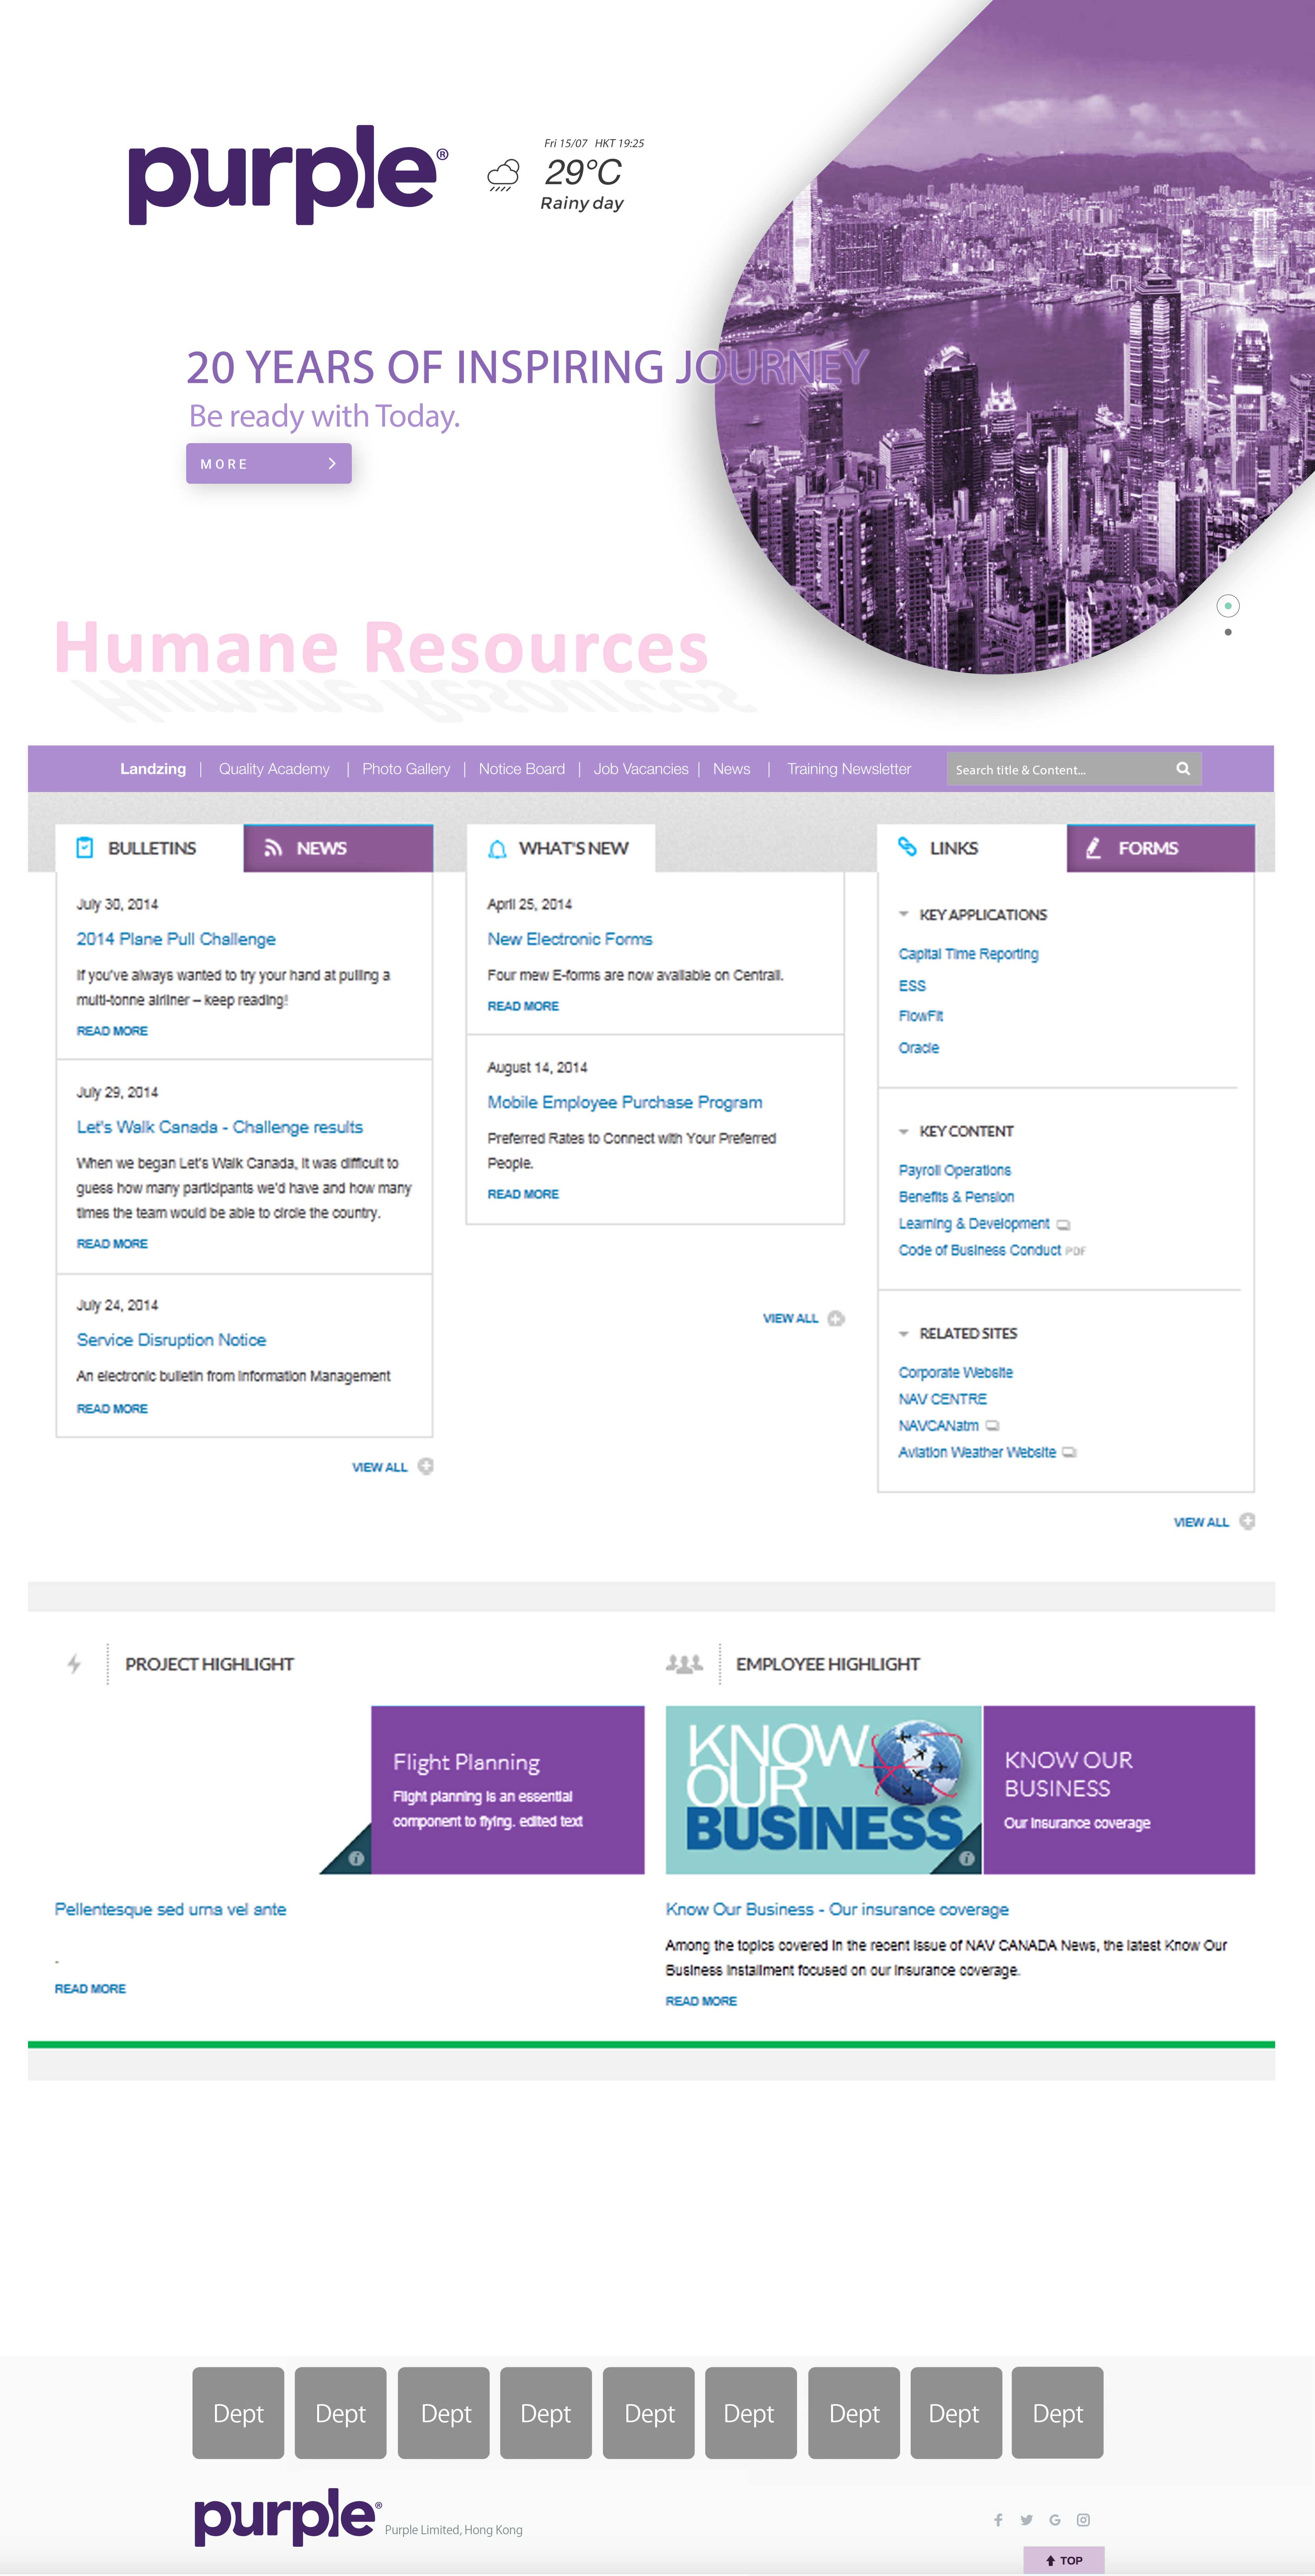Click plus icon beside What's New View All
This screenshot has height=2576, width=1315.
tap(837, 1318)
